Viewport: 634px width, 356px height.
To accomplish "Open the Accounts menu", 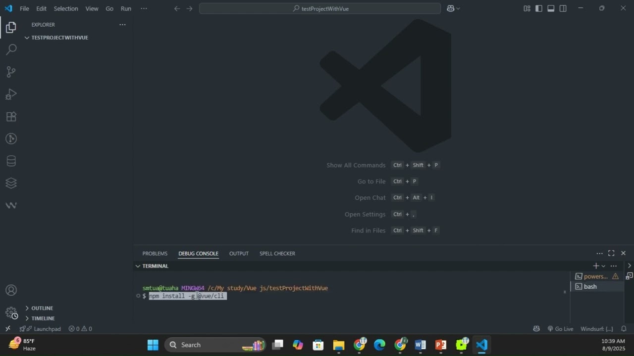I will pos(11,290).
